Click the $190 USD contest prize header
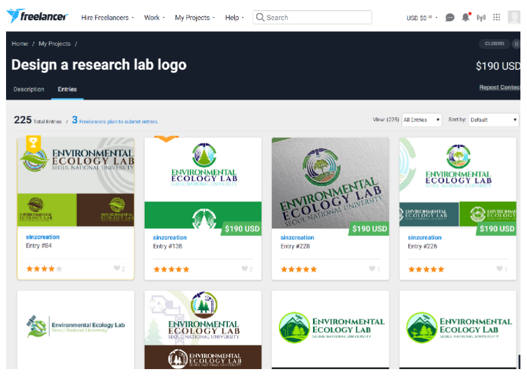 tap(498, 66)
